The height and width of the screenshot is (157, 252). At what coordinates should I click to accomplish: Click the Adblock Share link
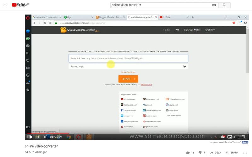[245, 142]
